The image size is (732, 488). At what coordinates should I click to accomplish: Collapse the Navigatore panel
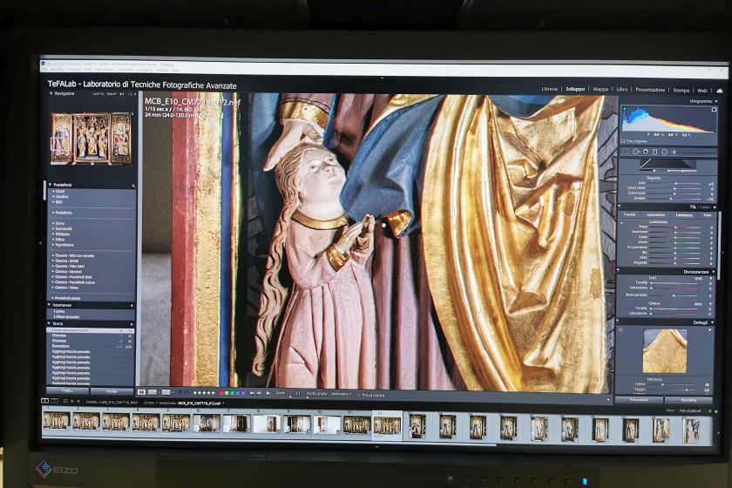point(51,94)
